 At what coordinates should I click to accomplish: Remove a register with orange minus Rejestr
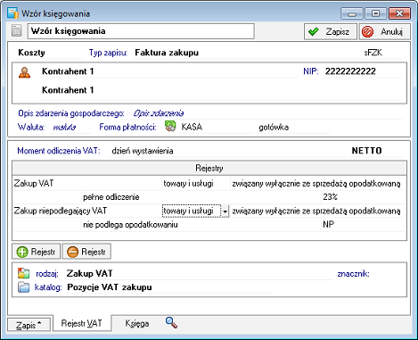[x=86, y=252]
